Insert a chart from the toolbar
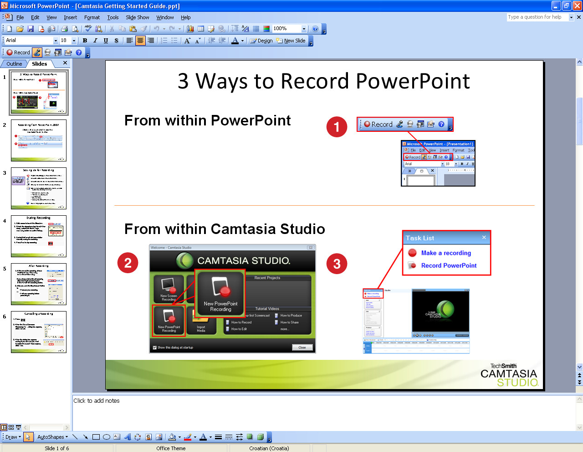The height and width of the screenshot is (452, 583). click(x=190, y=29)
